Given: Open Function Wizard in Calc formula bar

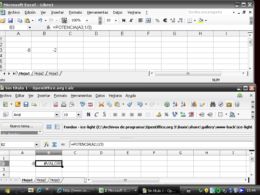Looking at the screenshot, I should click(46, 144).
